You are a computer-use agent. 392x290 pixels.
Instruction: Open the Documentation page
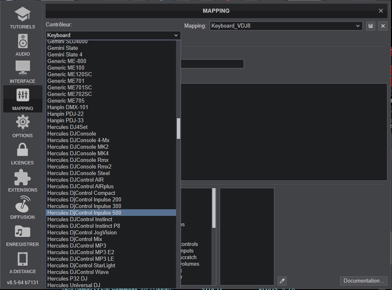click(364, 281)
